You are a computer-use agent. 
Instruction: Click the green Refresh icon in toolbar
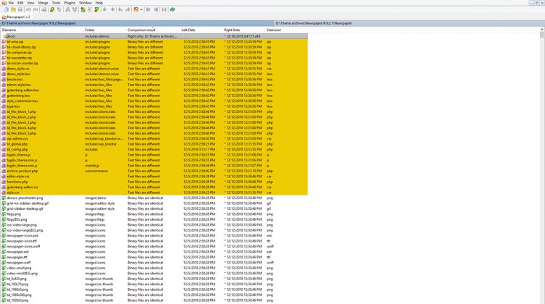172,9
